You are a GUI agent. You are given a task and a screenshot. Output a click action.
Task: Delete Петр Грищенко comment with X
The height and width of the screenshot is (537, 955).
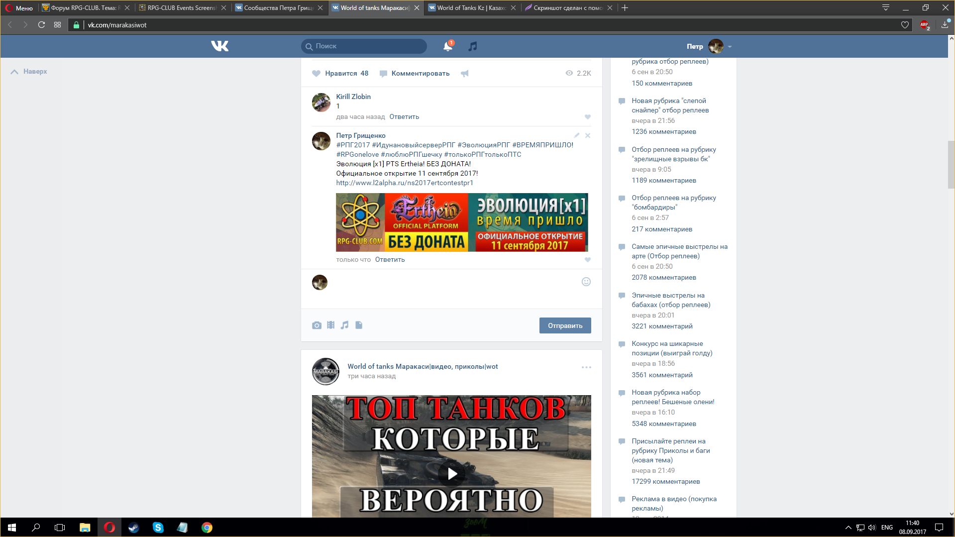click(x=588, y=135)
